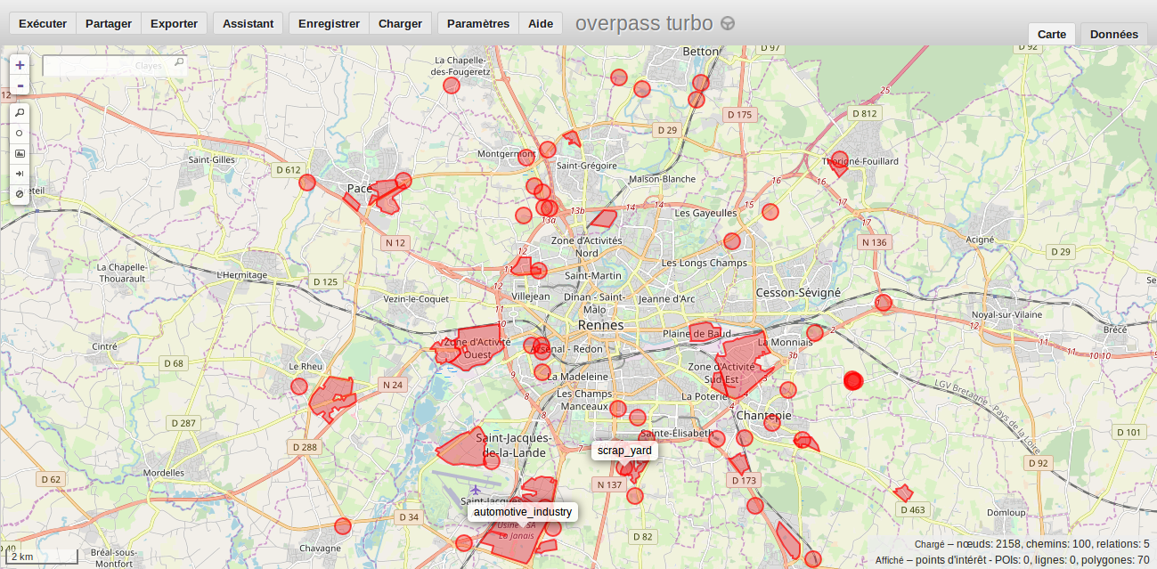Open the Paramètres settings
The height and width of the screenshot is (569, 1157).
tap(478, 23)
